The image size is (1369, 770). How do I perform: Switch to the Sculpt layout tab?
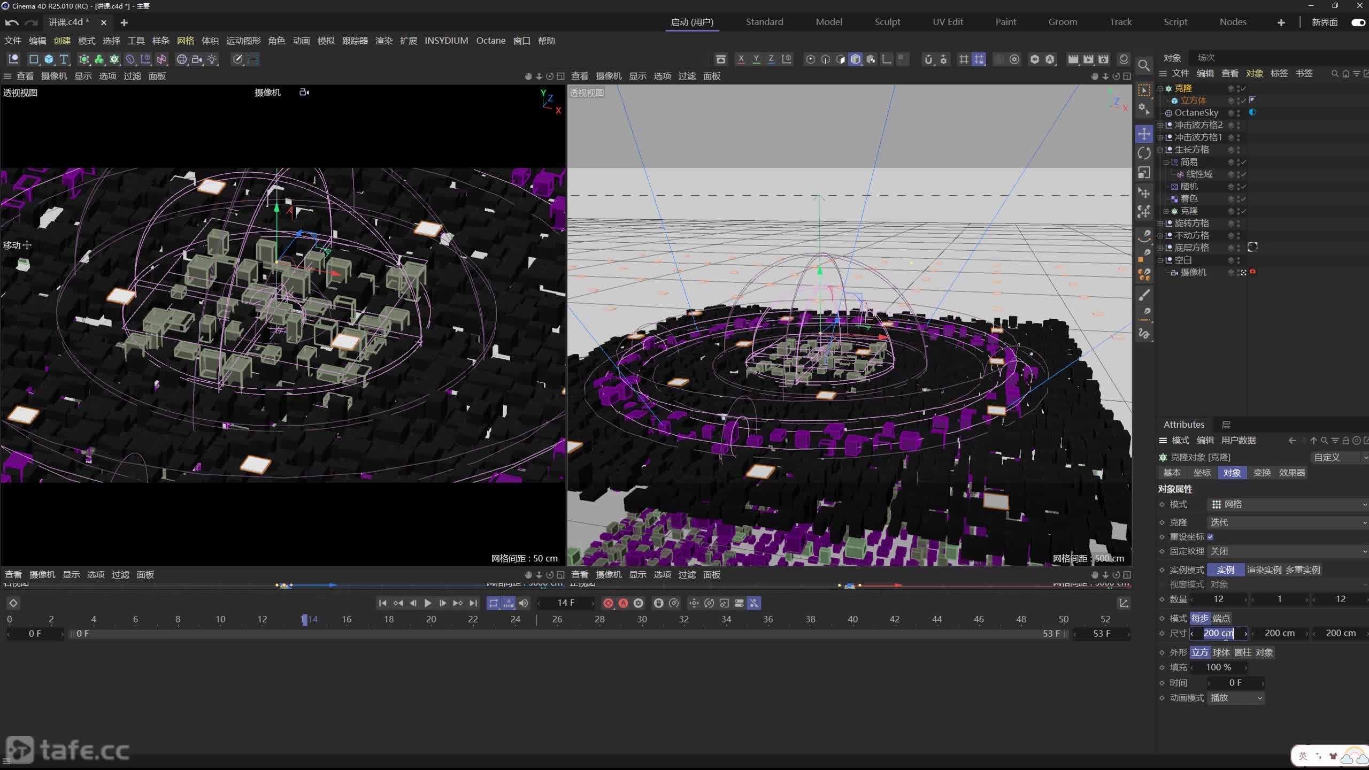point(887,22)
